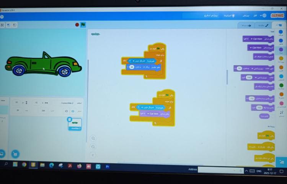Zoom in on the script workspace

coord(93,138)
